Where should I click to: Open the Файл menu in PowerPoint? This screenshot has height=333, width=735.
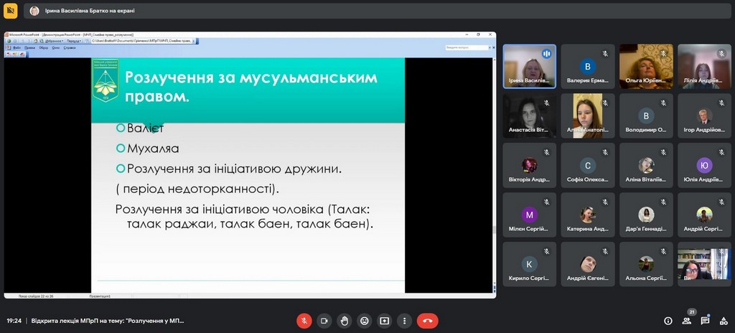[17, 48]
